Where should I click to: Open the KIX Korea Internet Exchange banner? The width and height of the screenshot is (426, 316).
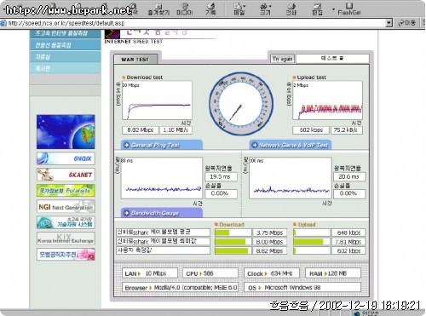click(x=66, y=238)
